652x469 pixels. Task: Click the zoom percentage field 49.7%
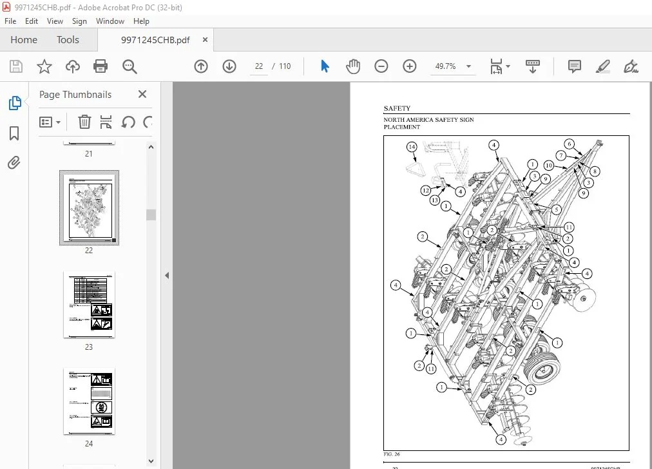click(x=445, y=66)
